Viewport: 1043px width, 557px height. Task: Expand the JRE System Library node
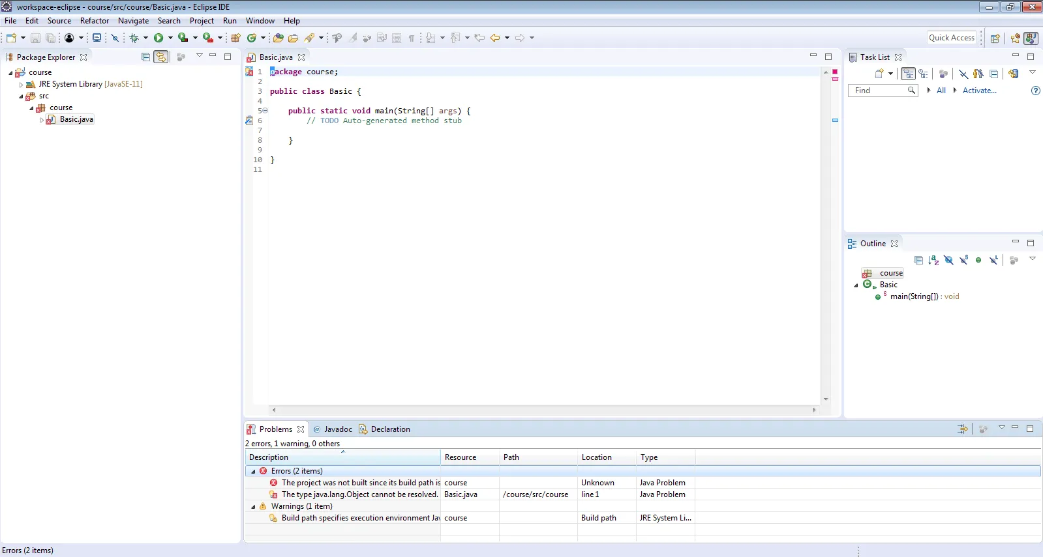coord(21,85)
